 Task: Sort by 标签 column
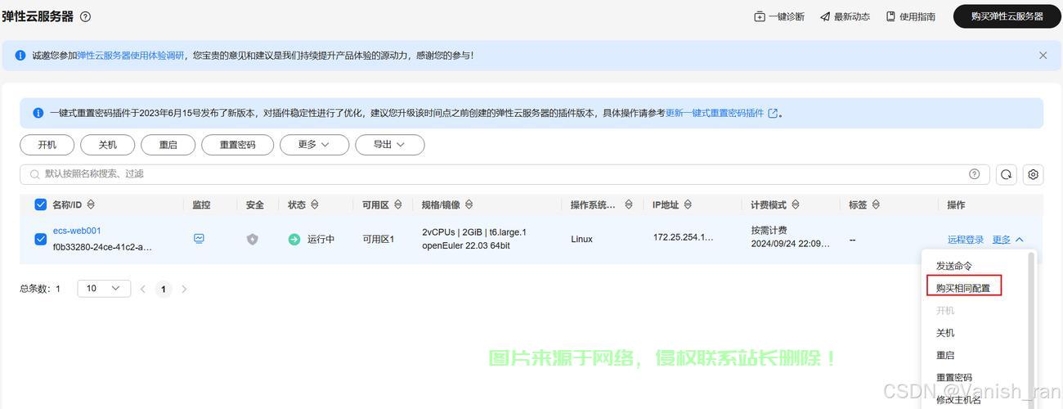876,204
